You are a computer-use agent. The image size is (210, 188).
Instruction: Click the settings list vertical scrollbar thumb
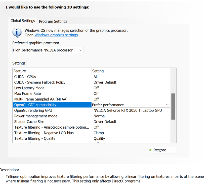coord(173,106)
